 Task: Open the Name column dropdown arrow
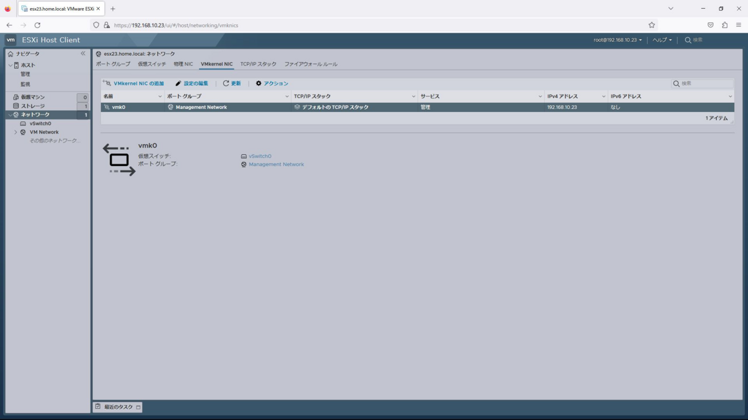160,96
